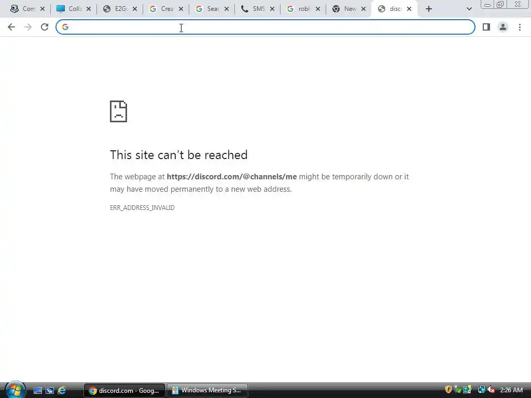
Task: Close the 'Crea' tab
Action: (x=181, y=9)
